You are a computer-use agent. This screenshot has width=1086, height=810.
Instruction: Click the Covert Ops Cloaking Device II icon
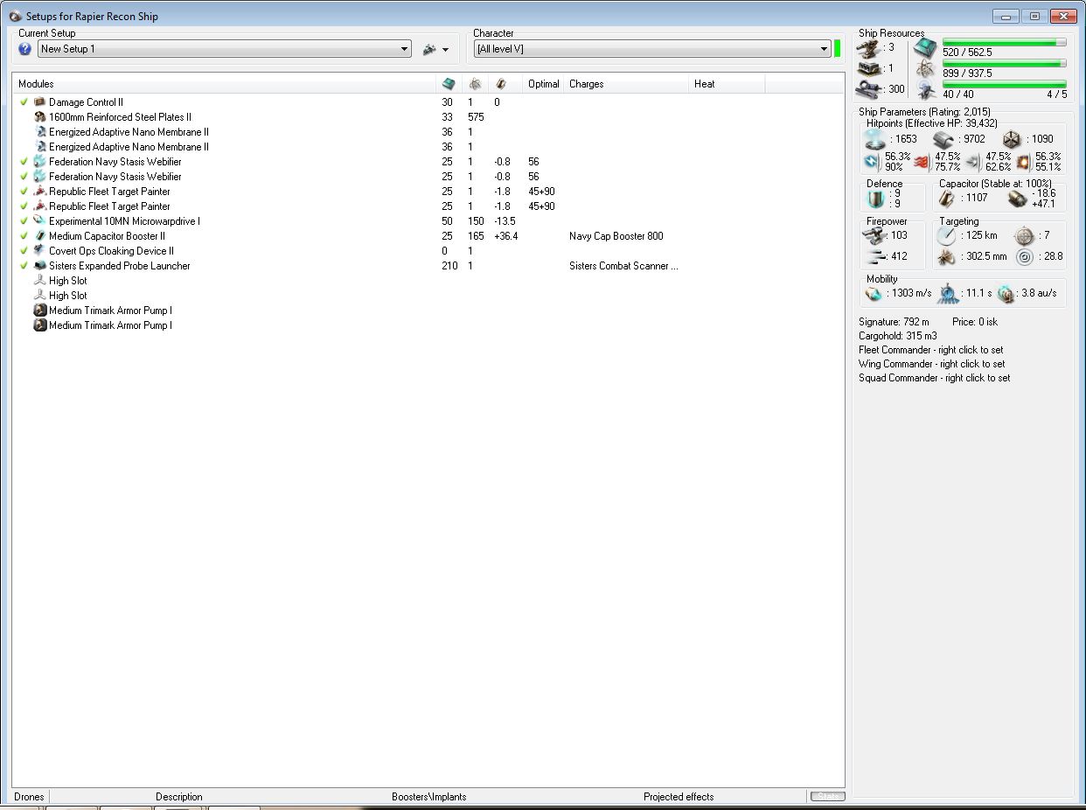pos(39,251)
